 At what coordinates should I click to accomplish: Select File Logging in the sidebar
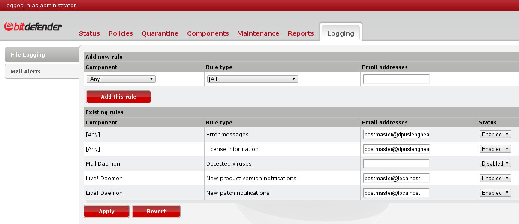pyautogui.click(x=42, y=55)
